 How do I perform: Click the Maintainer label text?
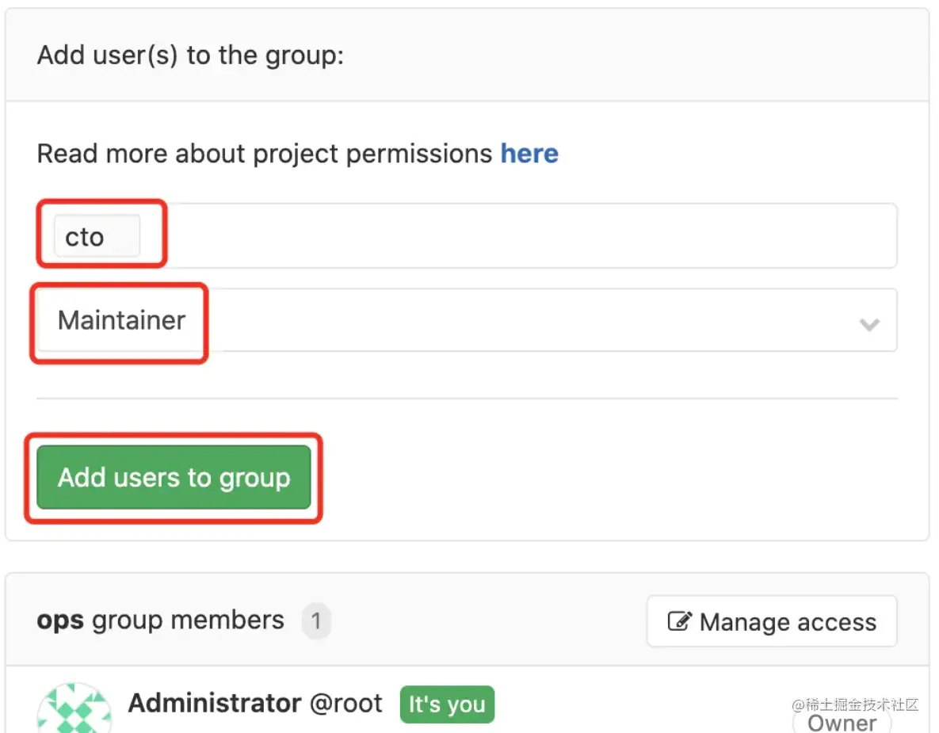[121, 320]
